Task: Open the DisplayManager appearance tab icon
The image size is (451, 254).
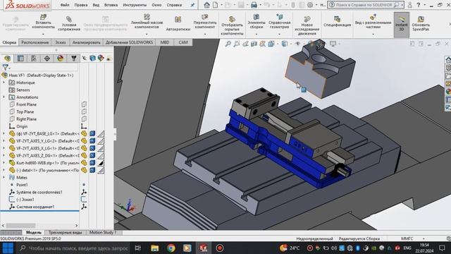Action: [60, 59]
